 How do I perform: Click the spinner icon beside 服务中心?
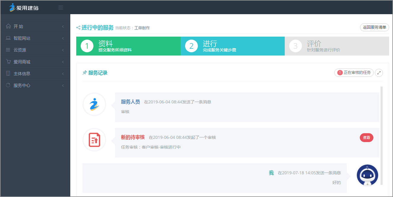[x=8, y=85]
